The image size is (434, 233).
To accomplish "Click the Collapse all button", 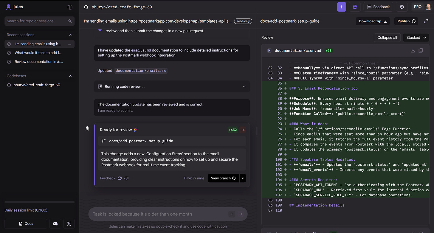I will click(387, 38).
